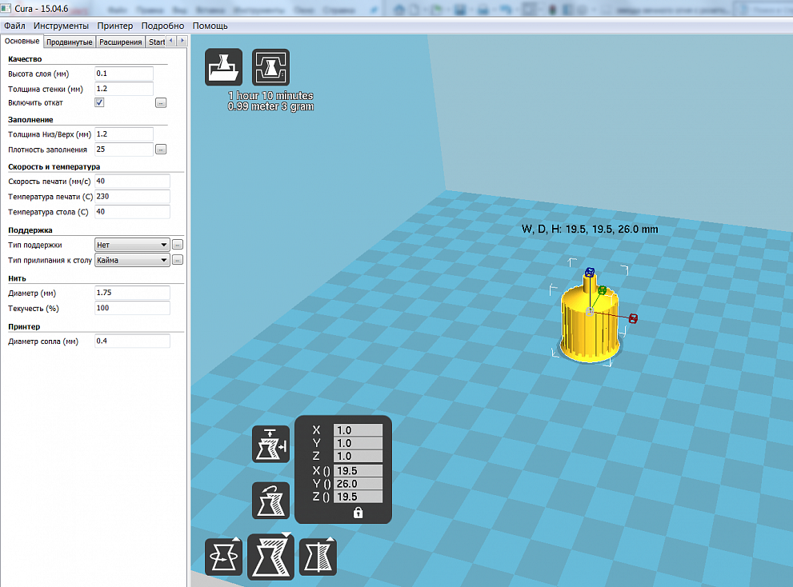Select the Mirror tool icon
This screenshot has height=587, width=793.
click(318, 557)
